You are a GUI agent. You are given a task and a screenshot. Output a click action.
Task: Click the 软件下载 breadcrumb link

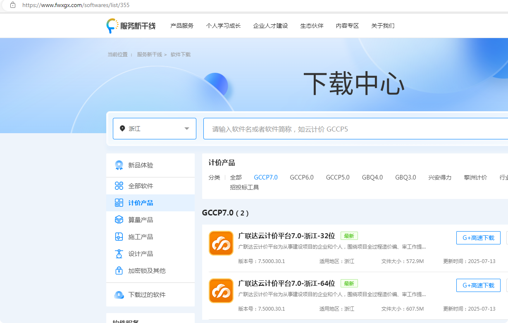tap(181, 55)
